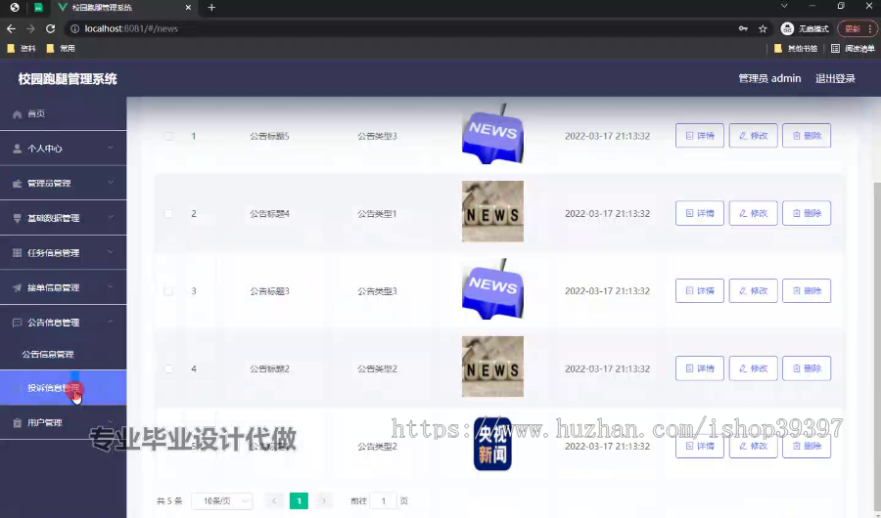Go back to the previous browser page

coord(11,28)
